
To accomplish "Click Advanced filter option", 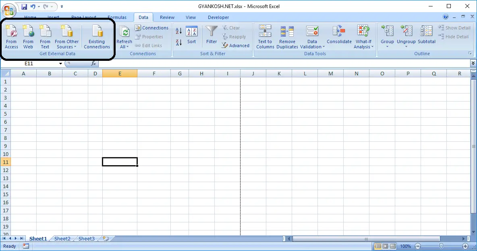I will [x=235, y=46].
